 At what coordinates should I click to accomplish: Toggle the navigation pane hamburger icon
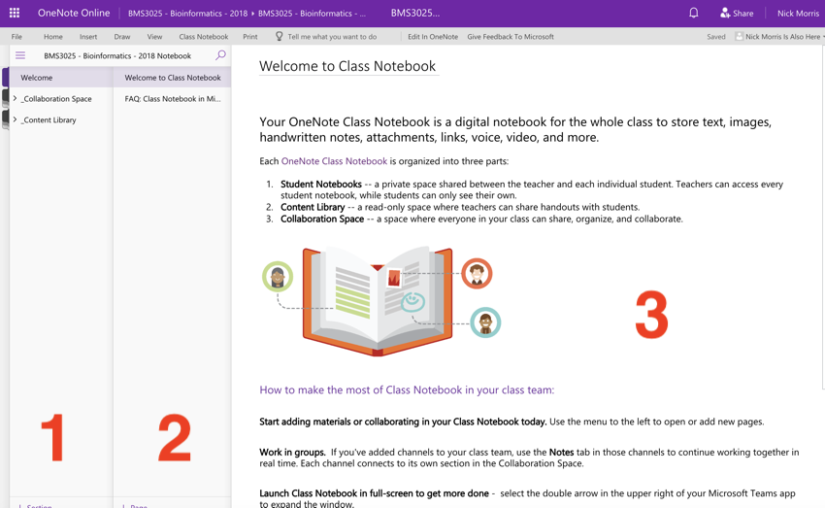click(x=20, y=55)
